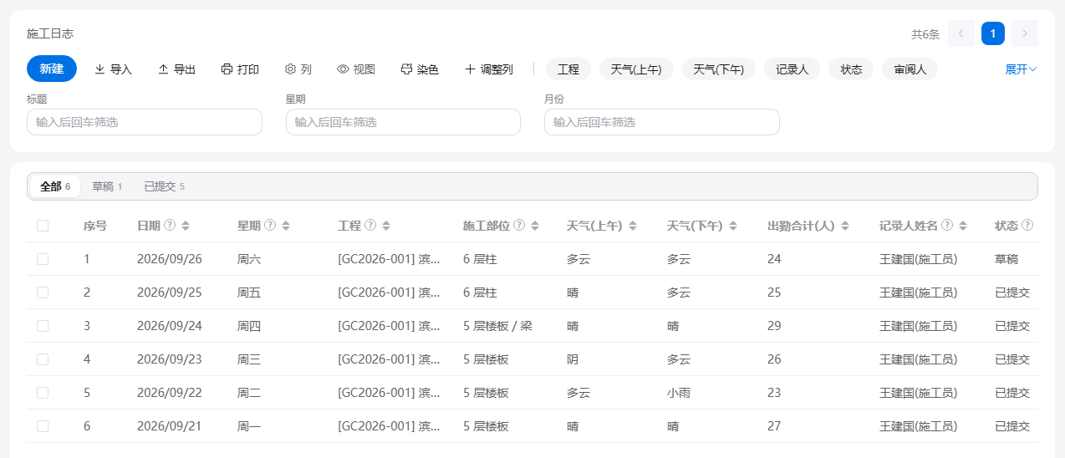Click the 序号 column header
Screen dimensions: 1065x458
pyautogui.click(x=95, y=226)
